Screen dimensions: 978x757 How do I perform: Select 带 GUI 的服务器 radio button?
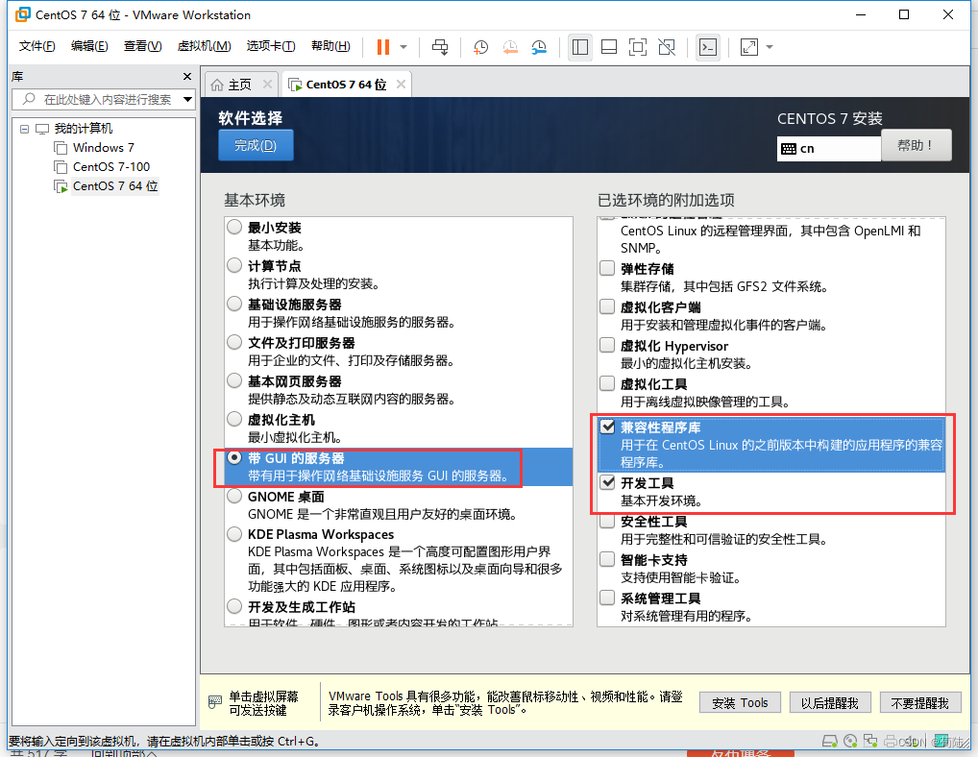[234, 457]
